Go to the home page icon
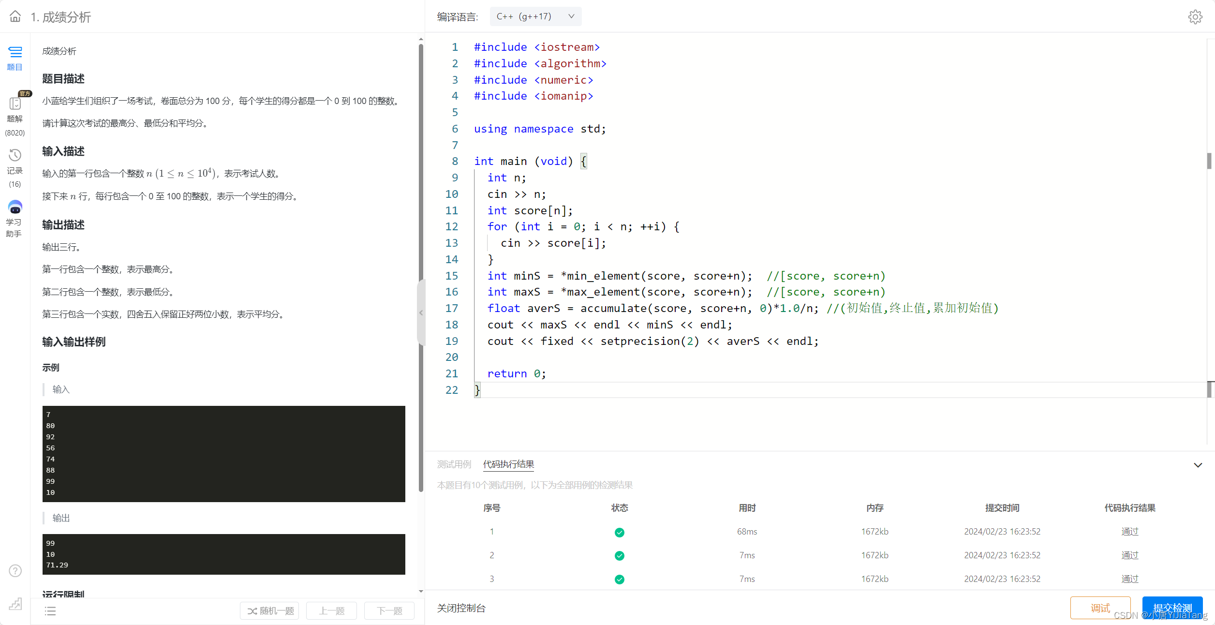This screenshot has width=1215, height=625. click(15, 16)
